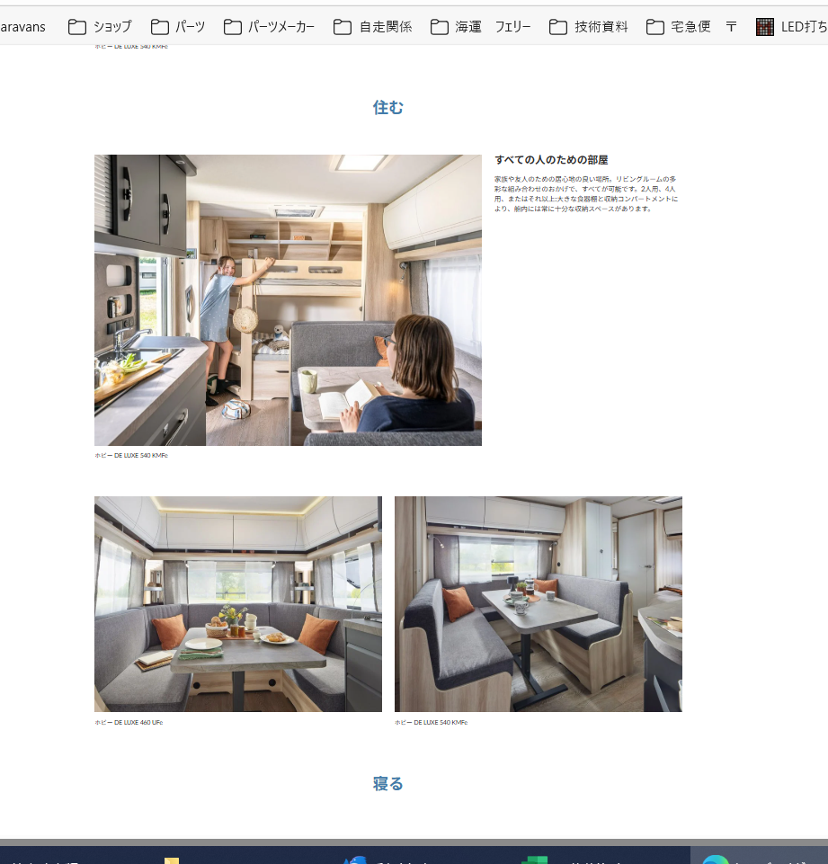Expand the 海運 フェリー bookmark folder

click(x=480, y=26)
